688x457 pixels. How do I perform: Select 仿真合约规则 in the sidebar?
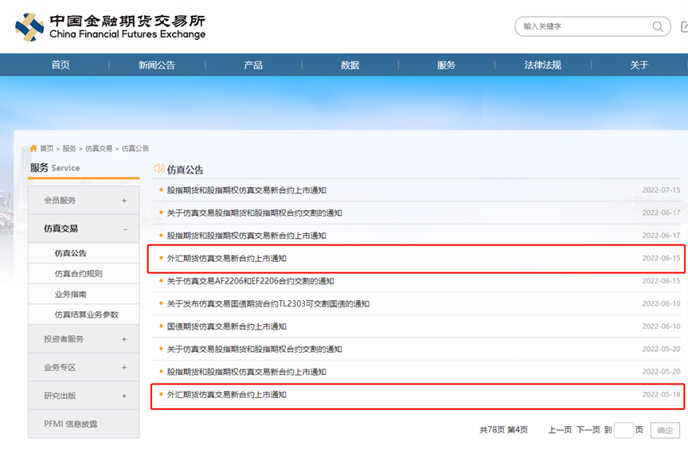(x=78, y=274)
